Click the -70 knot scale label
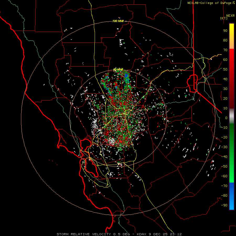 [224, 186]
